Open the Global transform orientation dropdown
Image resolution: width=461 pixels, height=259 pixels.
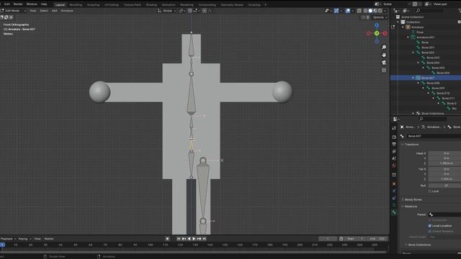click(x=166, y=11)
